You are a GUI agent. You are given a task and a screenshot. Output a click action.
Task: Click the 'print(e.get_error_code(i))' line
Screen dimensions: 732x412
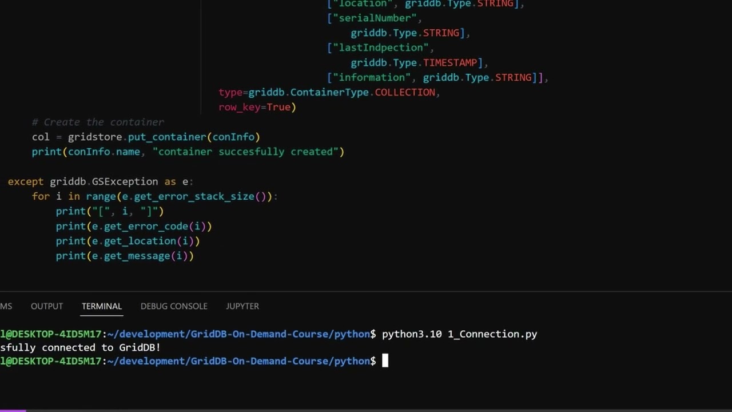(x=134, y=226)
